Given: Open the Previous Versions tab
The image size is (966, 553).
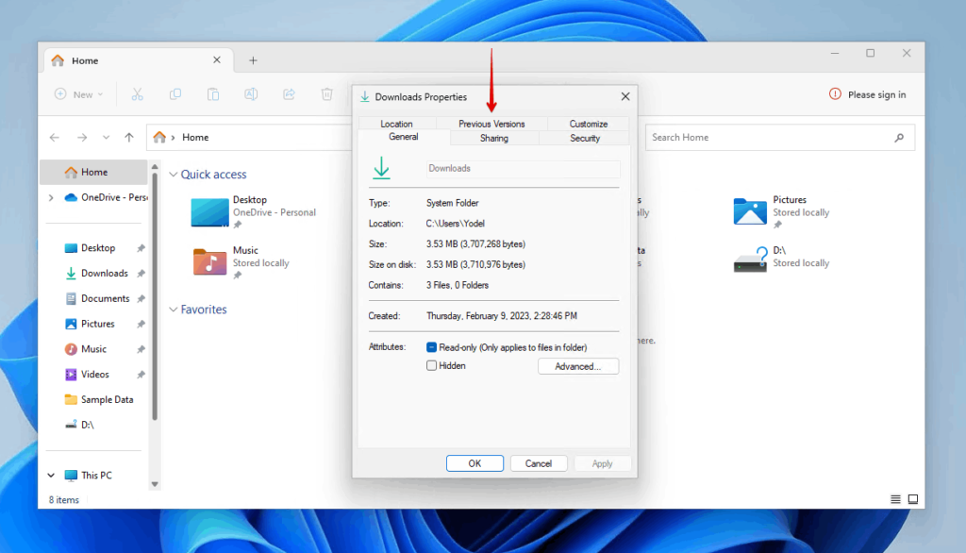Looking at the screenshot, I should pos(491,123).
